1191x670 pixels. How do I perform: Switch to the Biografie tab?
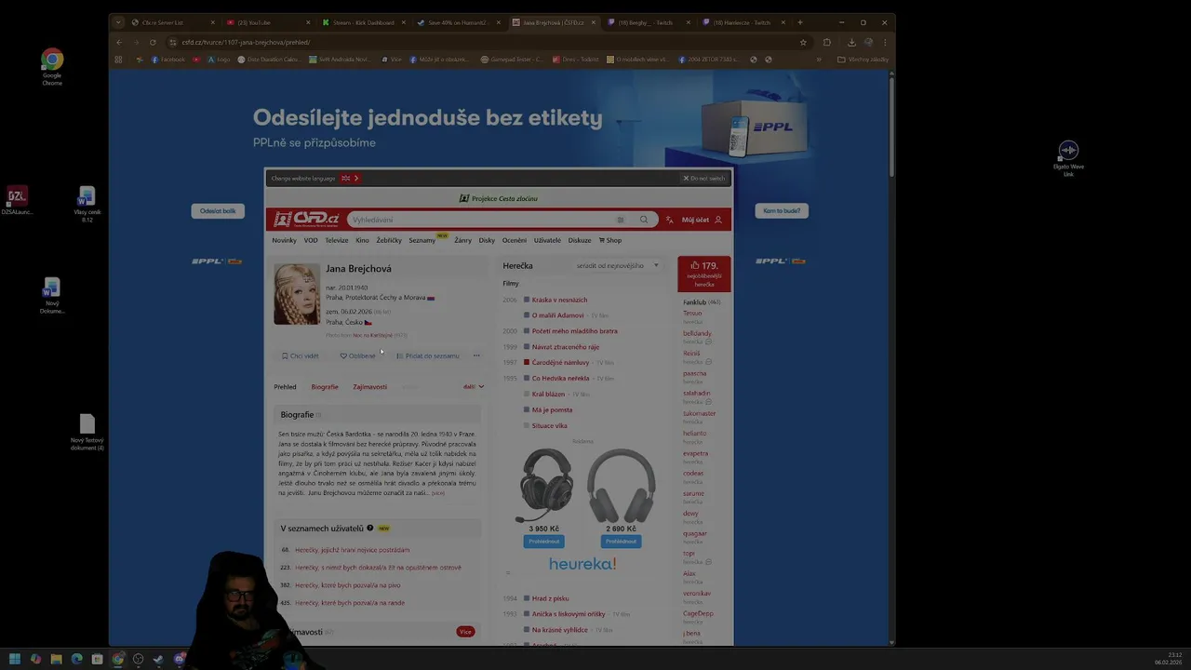click(325, 386)
